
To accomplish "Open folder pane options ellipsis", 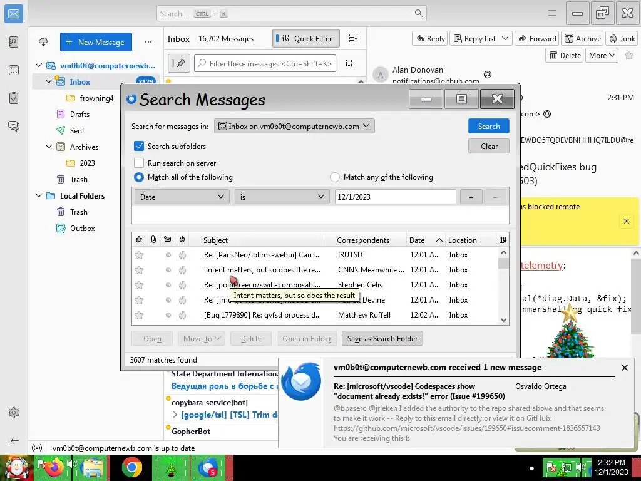I will pyautogui.click(x=148, y=42).
